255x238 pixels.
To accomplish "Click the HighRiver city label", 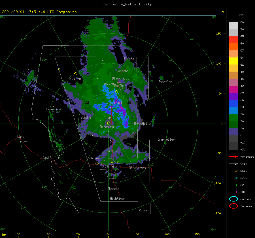I will 118,199.
